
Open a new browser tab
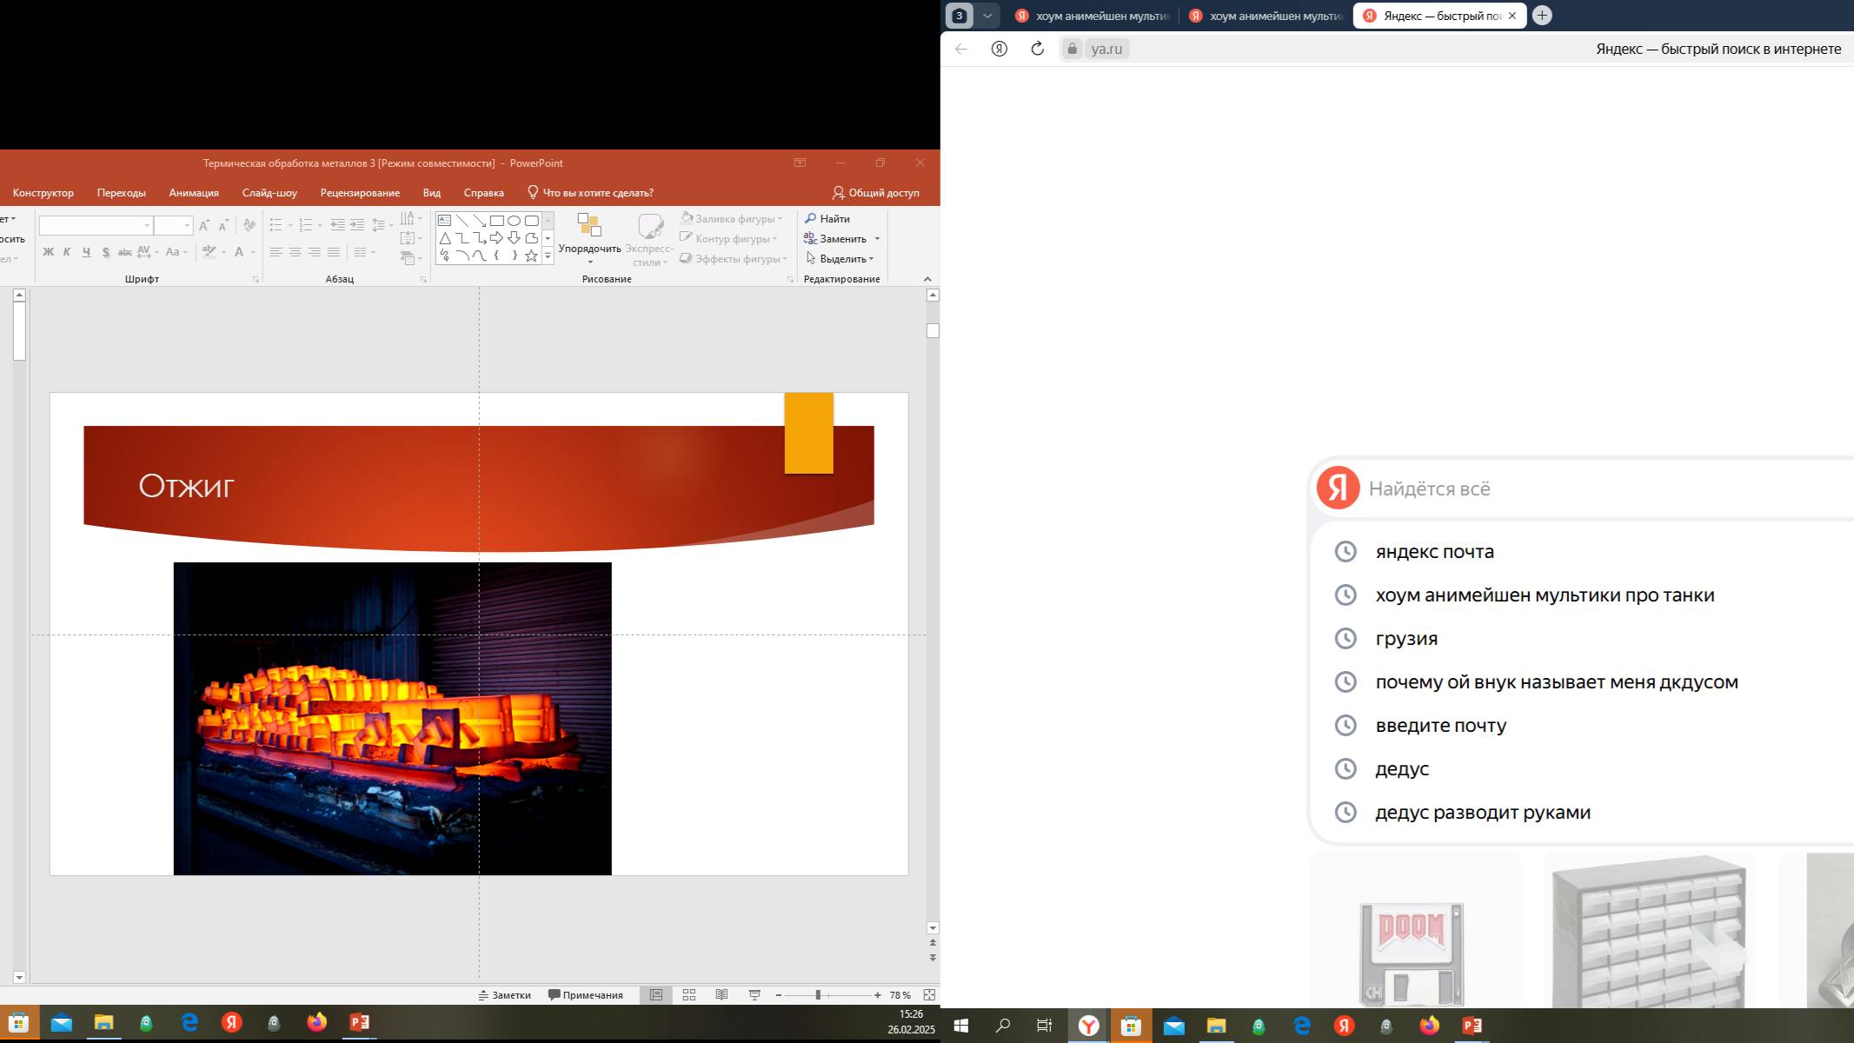click(x=1542, y=16)
